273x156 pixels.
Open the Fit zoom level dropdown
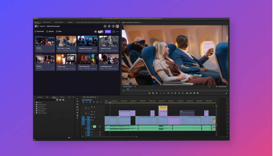[x=136, y=86]
